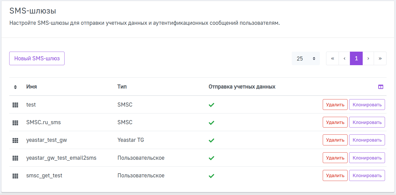The width and height of the screenshot is (396, 195).
Task: Create a new gateway with Новый SMS-шлюз
Action: click(37, 59)
